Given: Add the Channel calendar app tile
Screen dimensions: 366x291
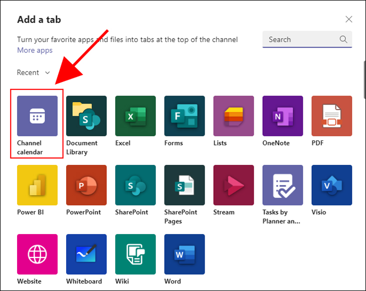Looking at the screenshot, I should click(x=37, y=116).
